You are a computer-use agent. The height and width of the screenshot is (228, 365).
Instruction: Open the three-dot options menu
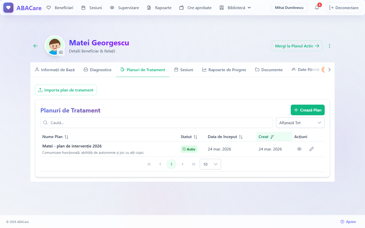[x=329, y=46]
